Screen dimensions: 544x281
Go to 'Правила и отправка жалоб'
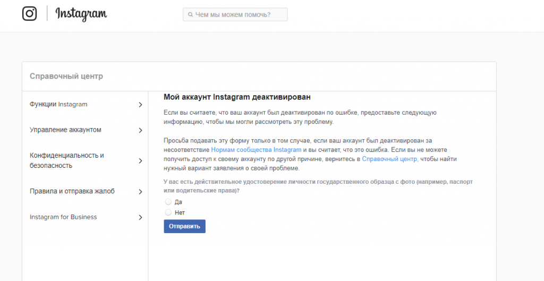coord(72,191)
